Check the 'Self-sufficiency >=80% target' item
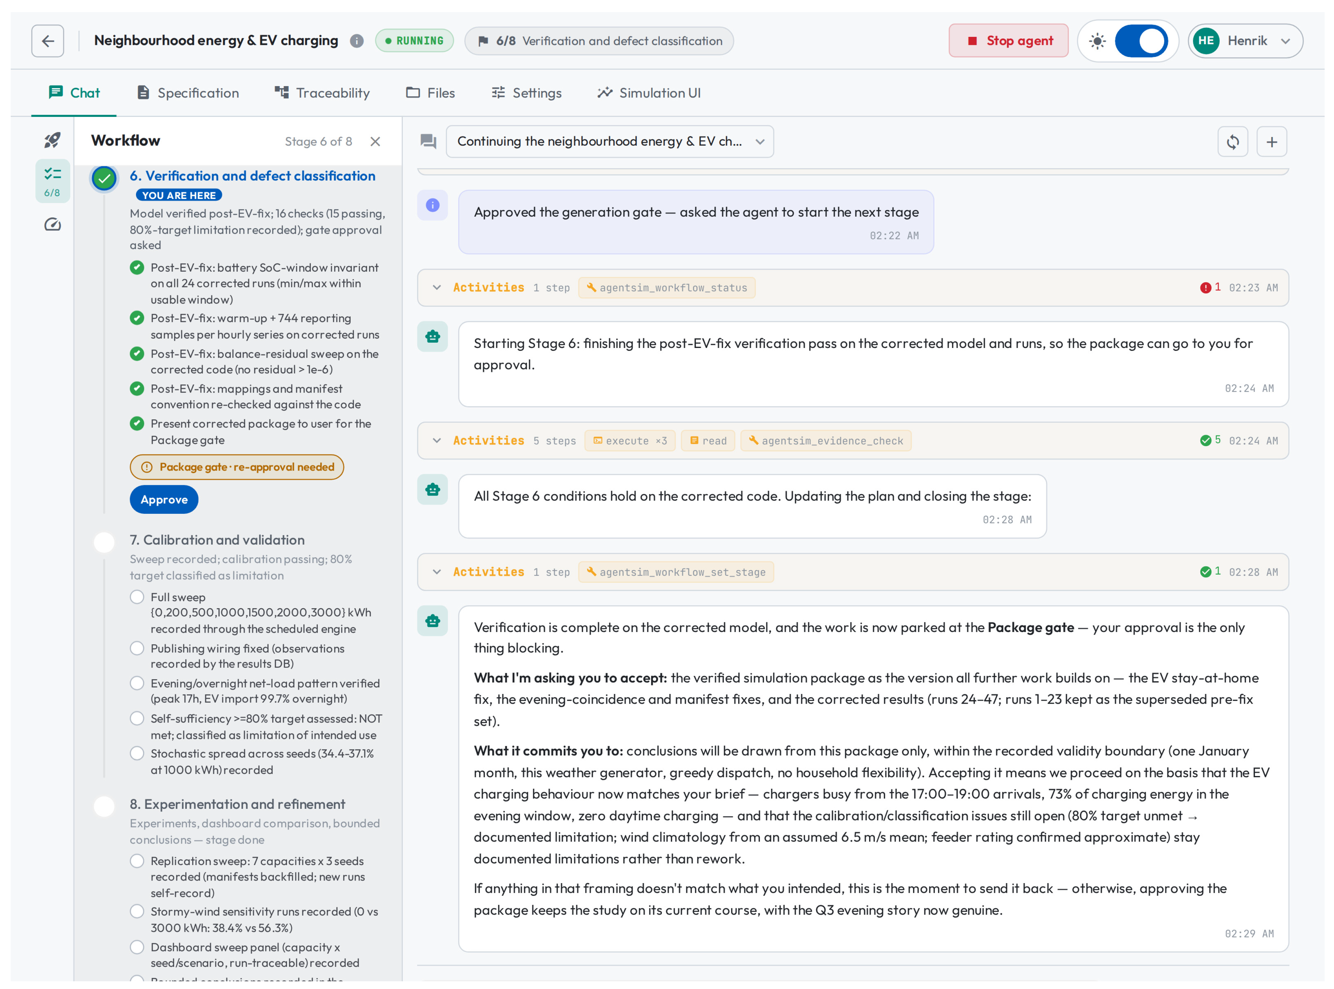The image size is (1334, 989). click(x=137, y=718)
